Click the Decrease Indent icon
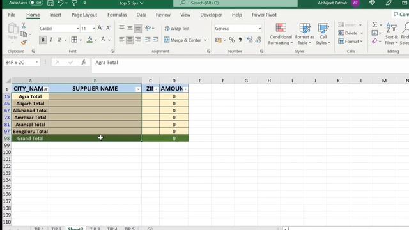 (x=148, y=40)
